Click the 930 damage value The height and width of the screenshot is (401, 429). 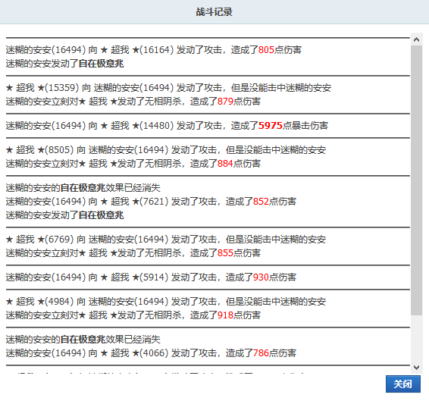pyautogui.click(x=261, y=277)
